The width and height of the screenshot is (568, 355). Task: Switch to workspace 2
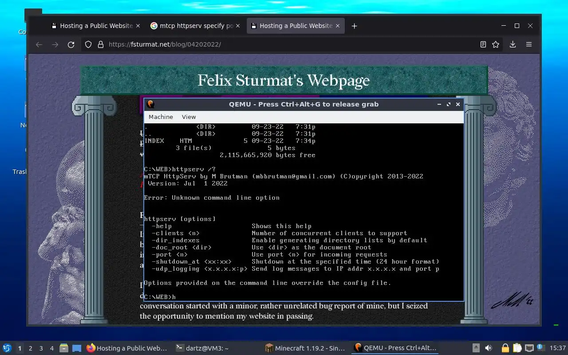click(31, 348)
